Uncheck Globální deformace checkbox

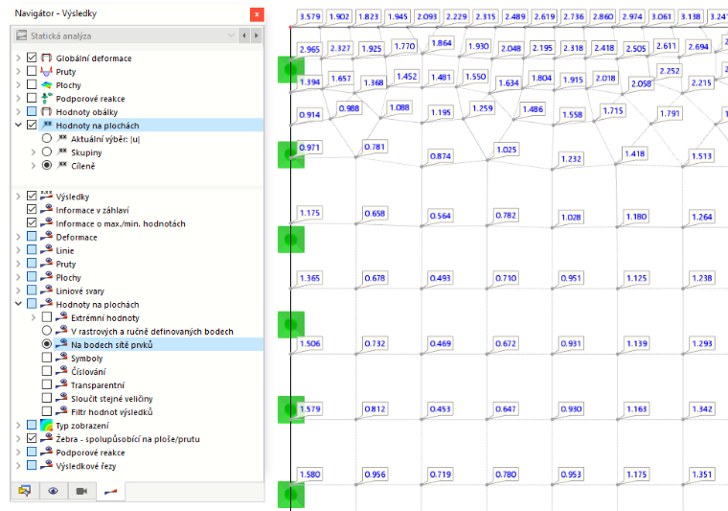(32, 58)
